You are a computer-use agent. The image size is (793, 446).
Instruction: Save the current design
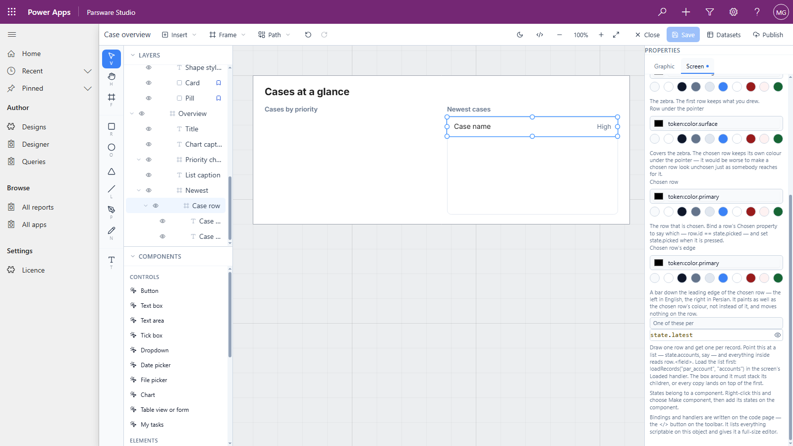[683, 35]
